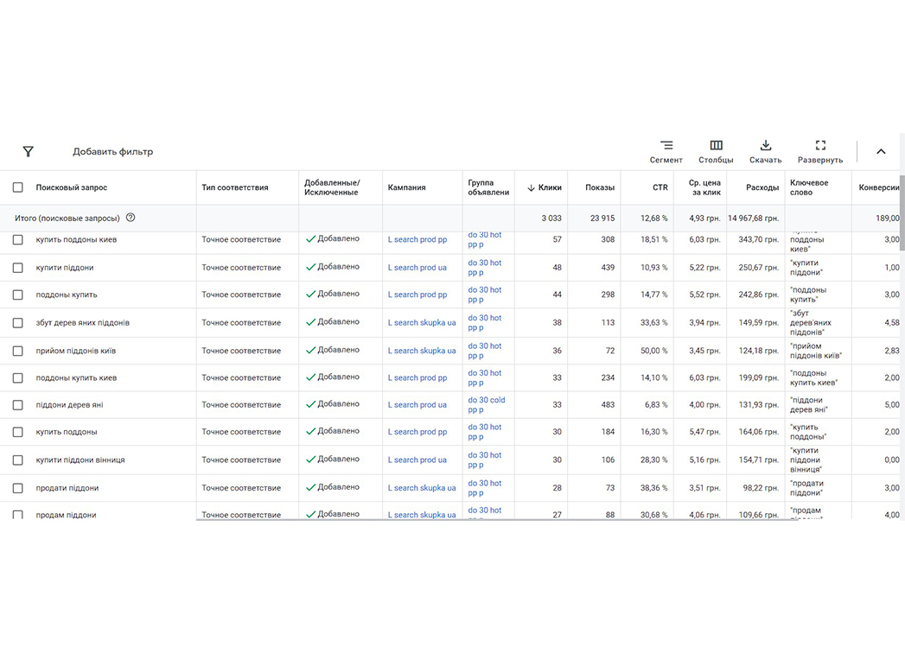The width and height of the screenshot is (905, 653).
Task: Toggle select-all checkbox in header
Action: [18, 187]
